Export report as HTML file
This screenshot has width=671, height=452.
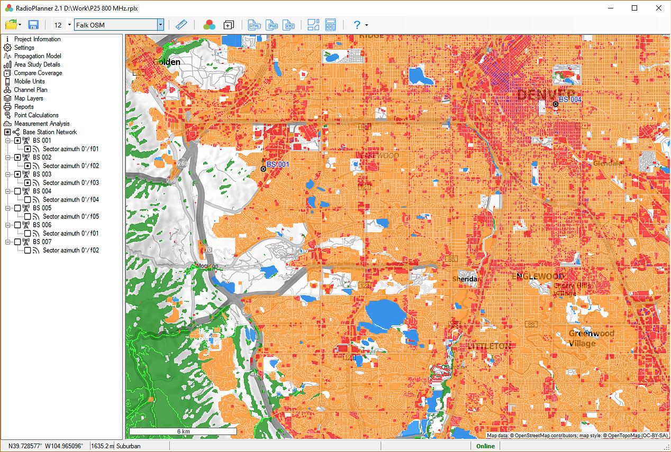point(255,25)
